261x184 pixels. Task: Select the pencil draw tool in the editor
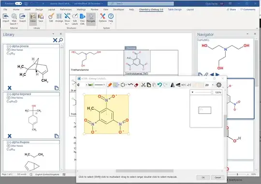109,85
